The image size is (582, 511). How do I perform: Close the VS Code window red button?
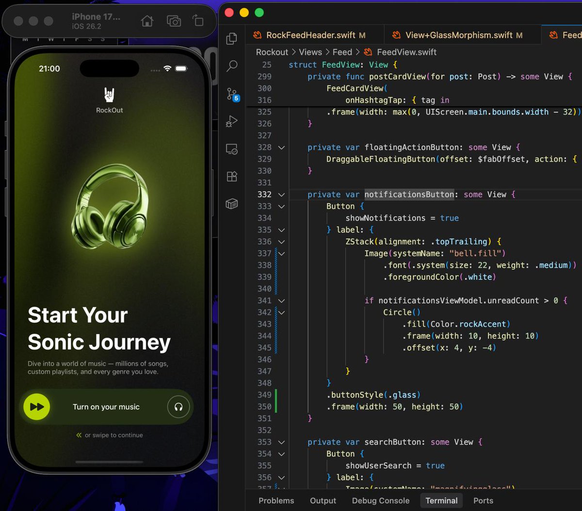coord(229,13)
